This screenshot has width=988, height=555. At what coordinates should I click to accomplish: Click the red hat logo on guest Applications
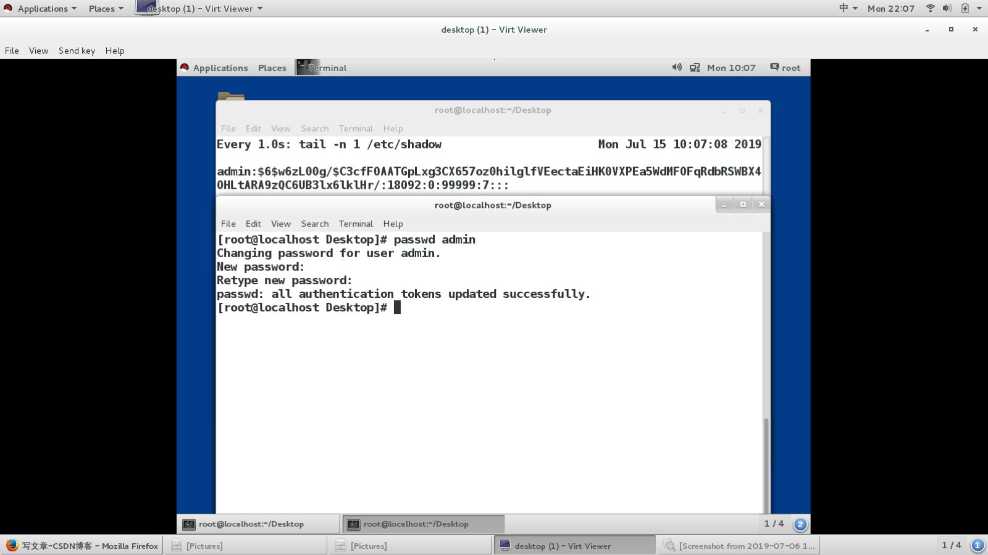click(185, 67)
